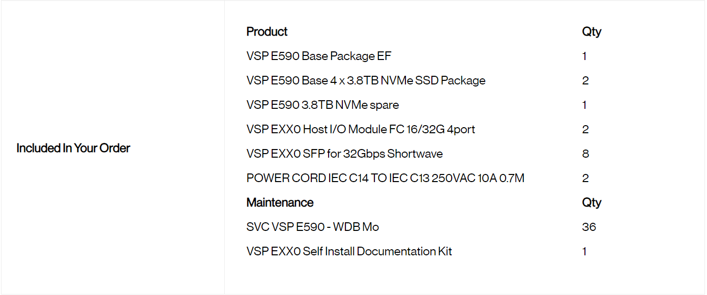Click the quantity in the POWER CORD row
This screenshot has width=707, height=295.
point(585,178)
